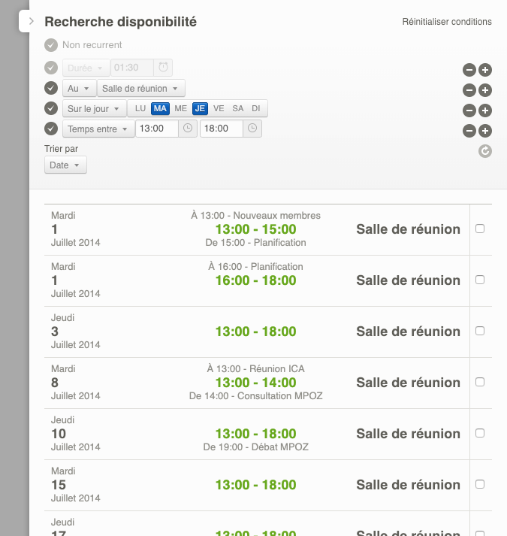
Task: Collapse the availability search side panel
Action: [x=31, y=22]
